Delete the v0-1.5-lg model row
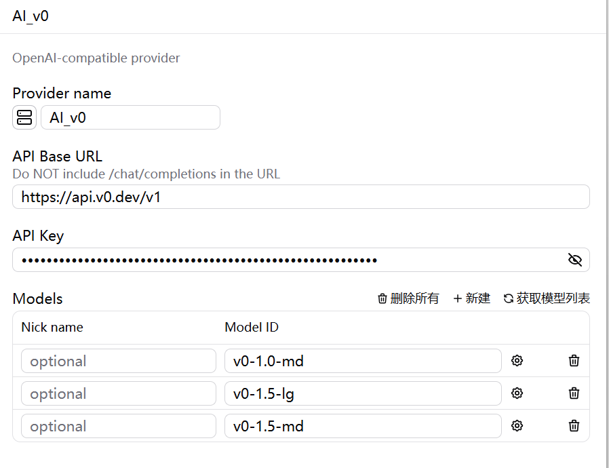Image resolution: width=609 pixels, height=468 pixels. click(x=574, y=393)
